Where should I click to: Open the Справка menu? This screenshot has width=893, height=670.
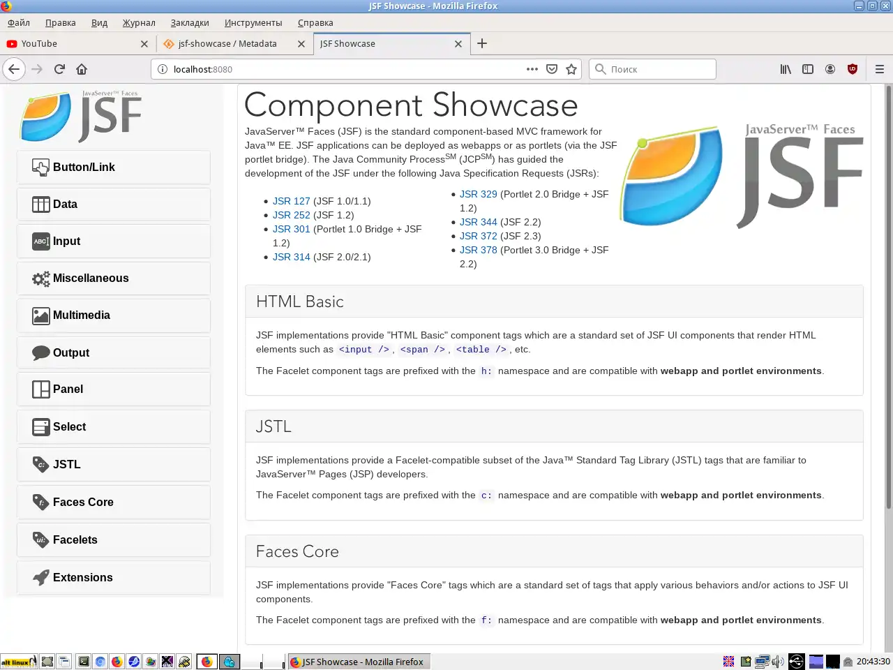[x=315, y=23]
